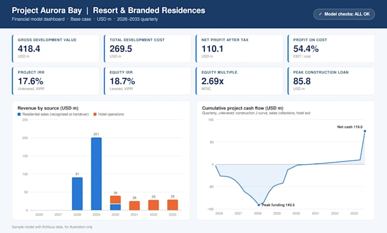The image size is (387, 233).
Task: Click the '2026–2033 quarterly' subtitle text
Action: 137,19
